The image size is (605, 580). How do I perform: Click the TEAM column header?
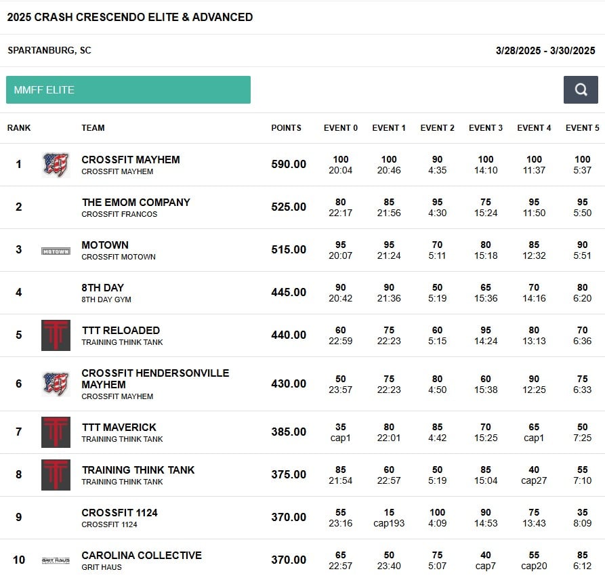tap(93, 128)
